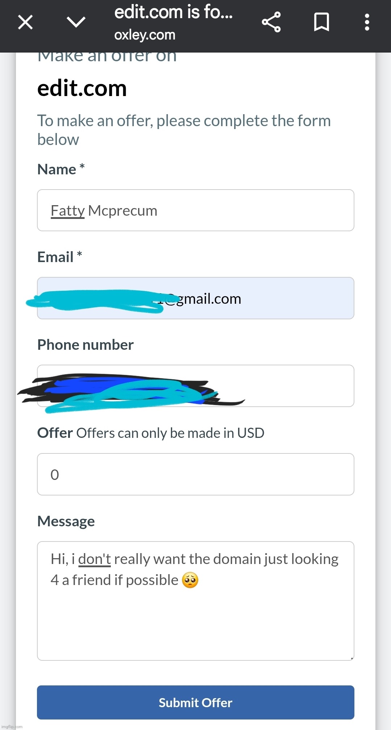Open the three-dot overflow menu
This screenshot has width=391, height=730.
(367, 22)
